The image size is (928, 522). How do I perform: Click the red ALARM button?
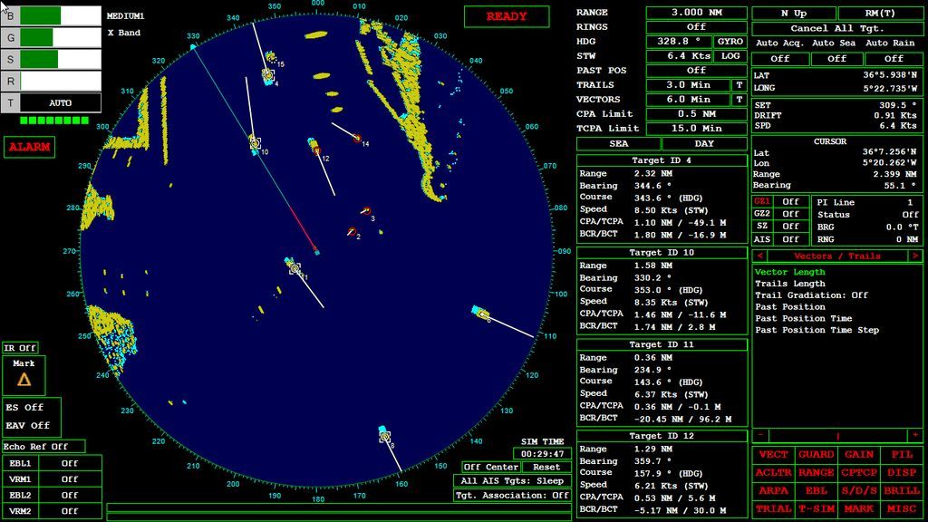click(x=30, y=147)
